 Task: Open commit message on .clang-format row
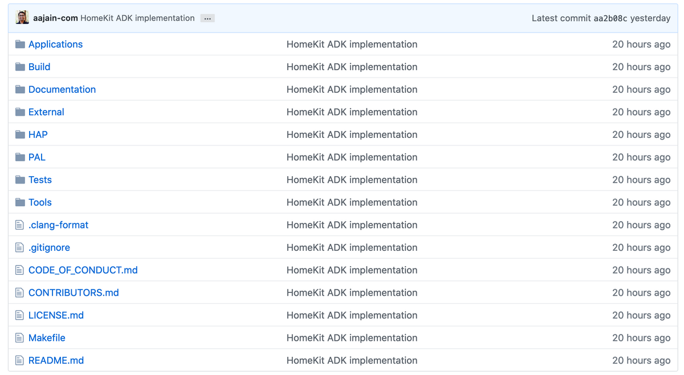352,225
